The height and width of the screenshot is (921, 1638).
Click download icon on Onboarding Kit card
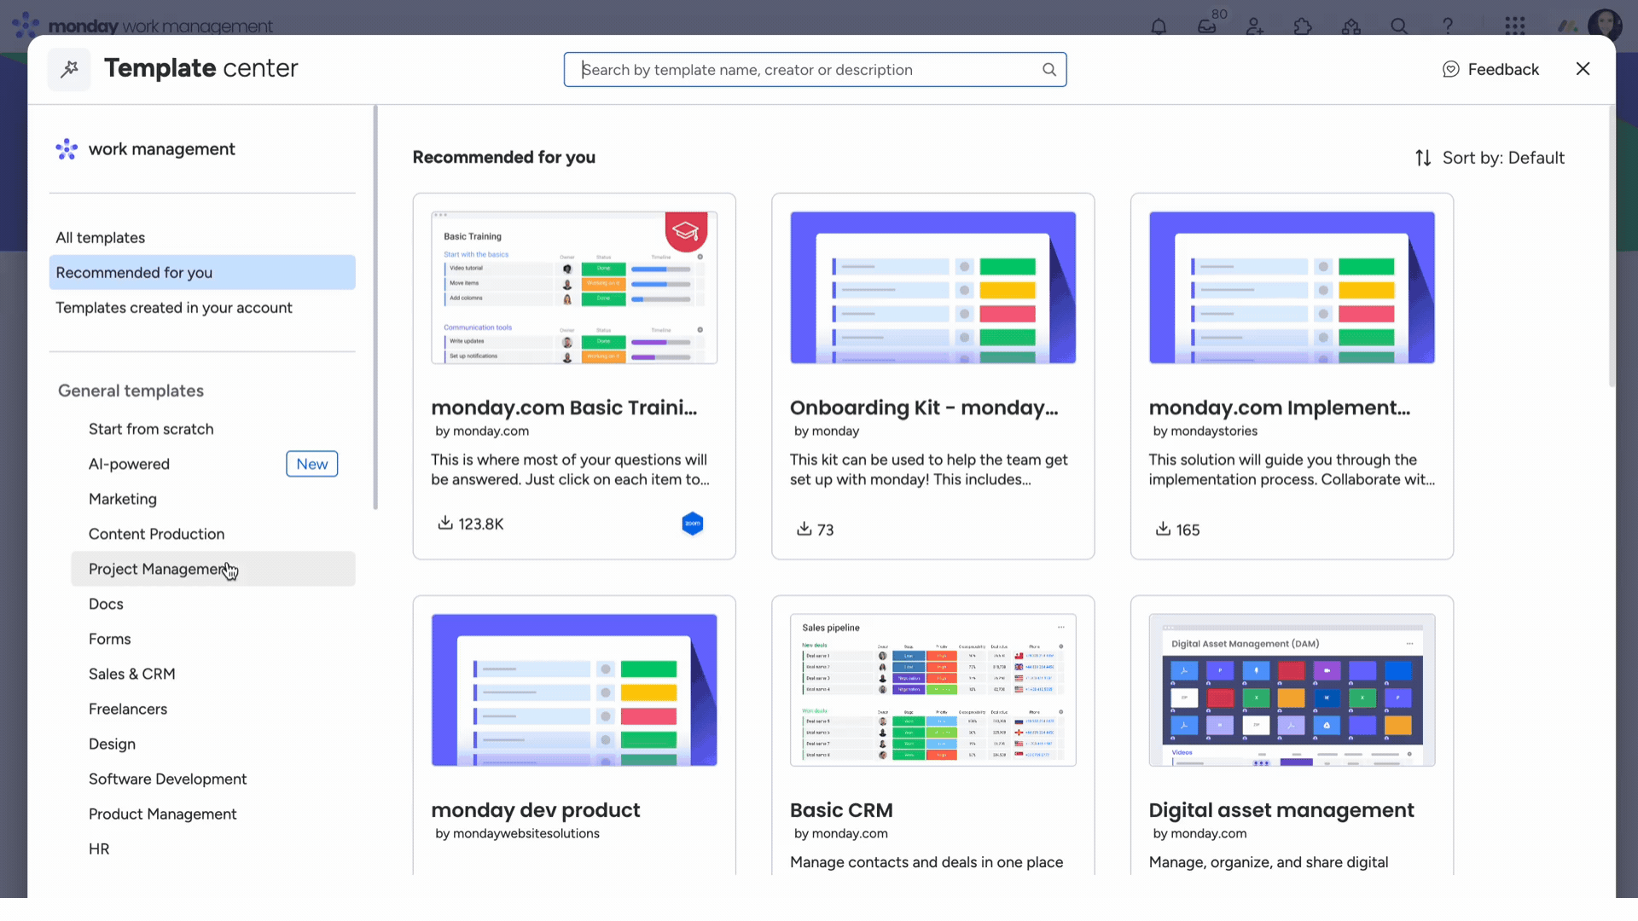(x=804, y=529)
